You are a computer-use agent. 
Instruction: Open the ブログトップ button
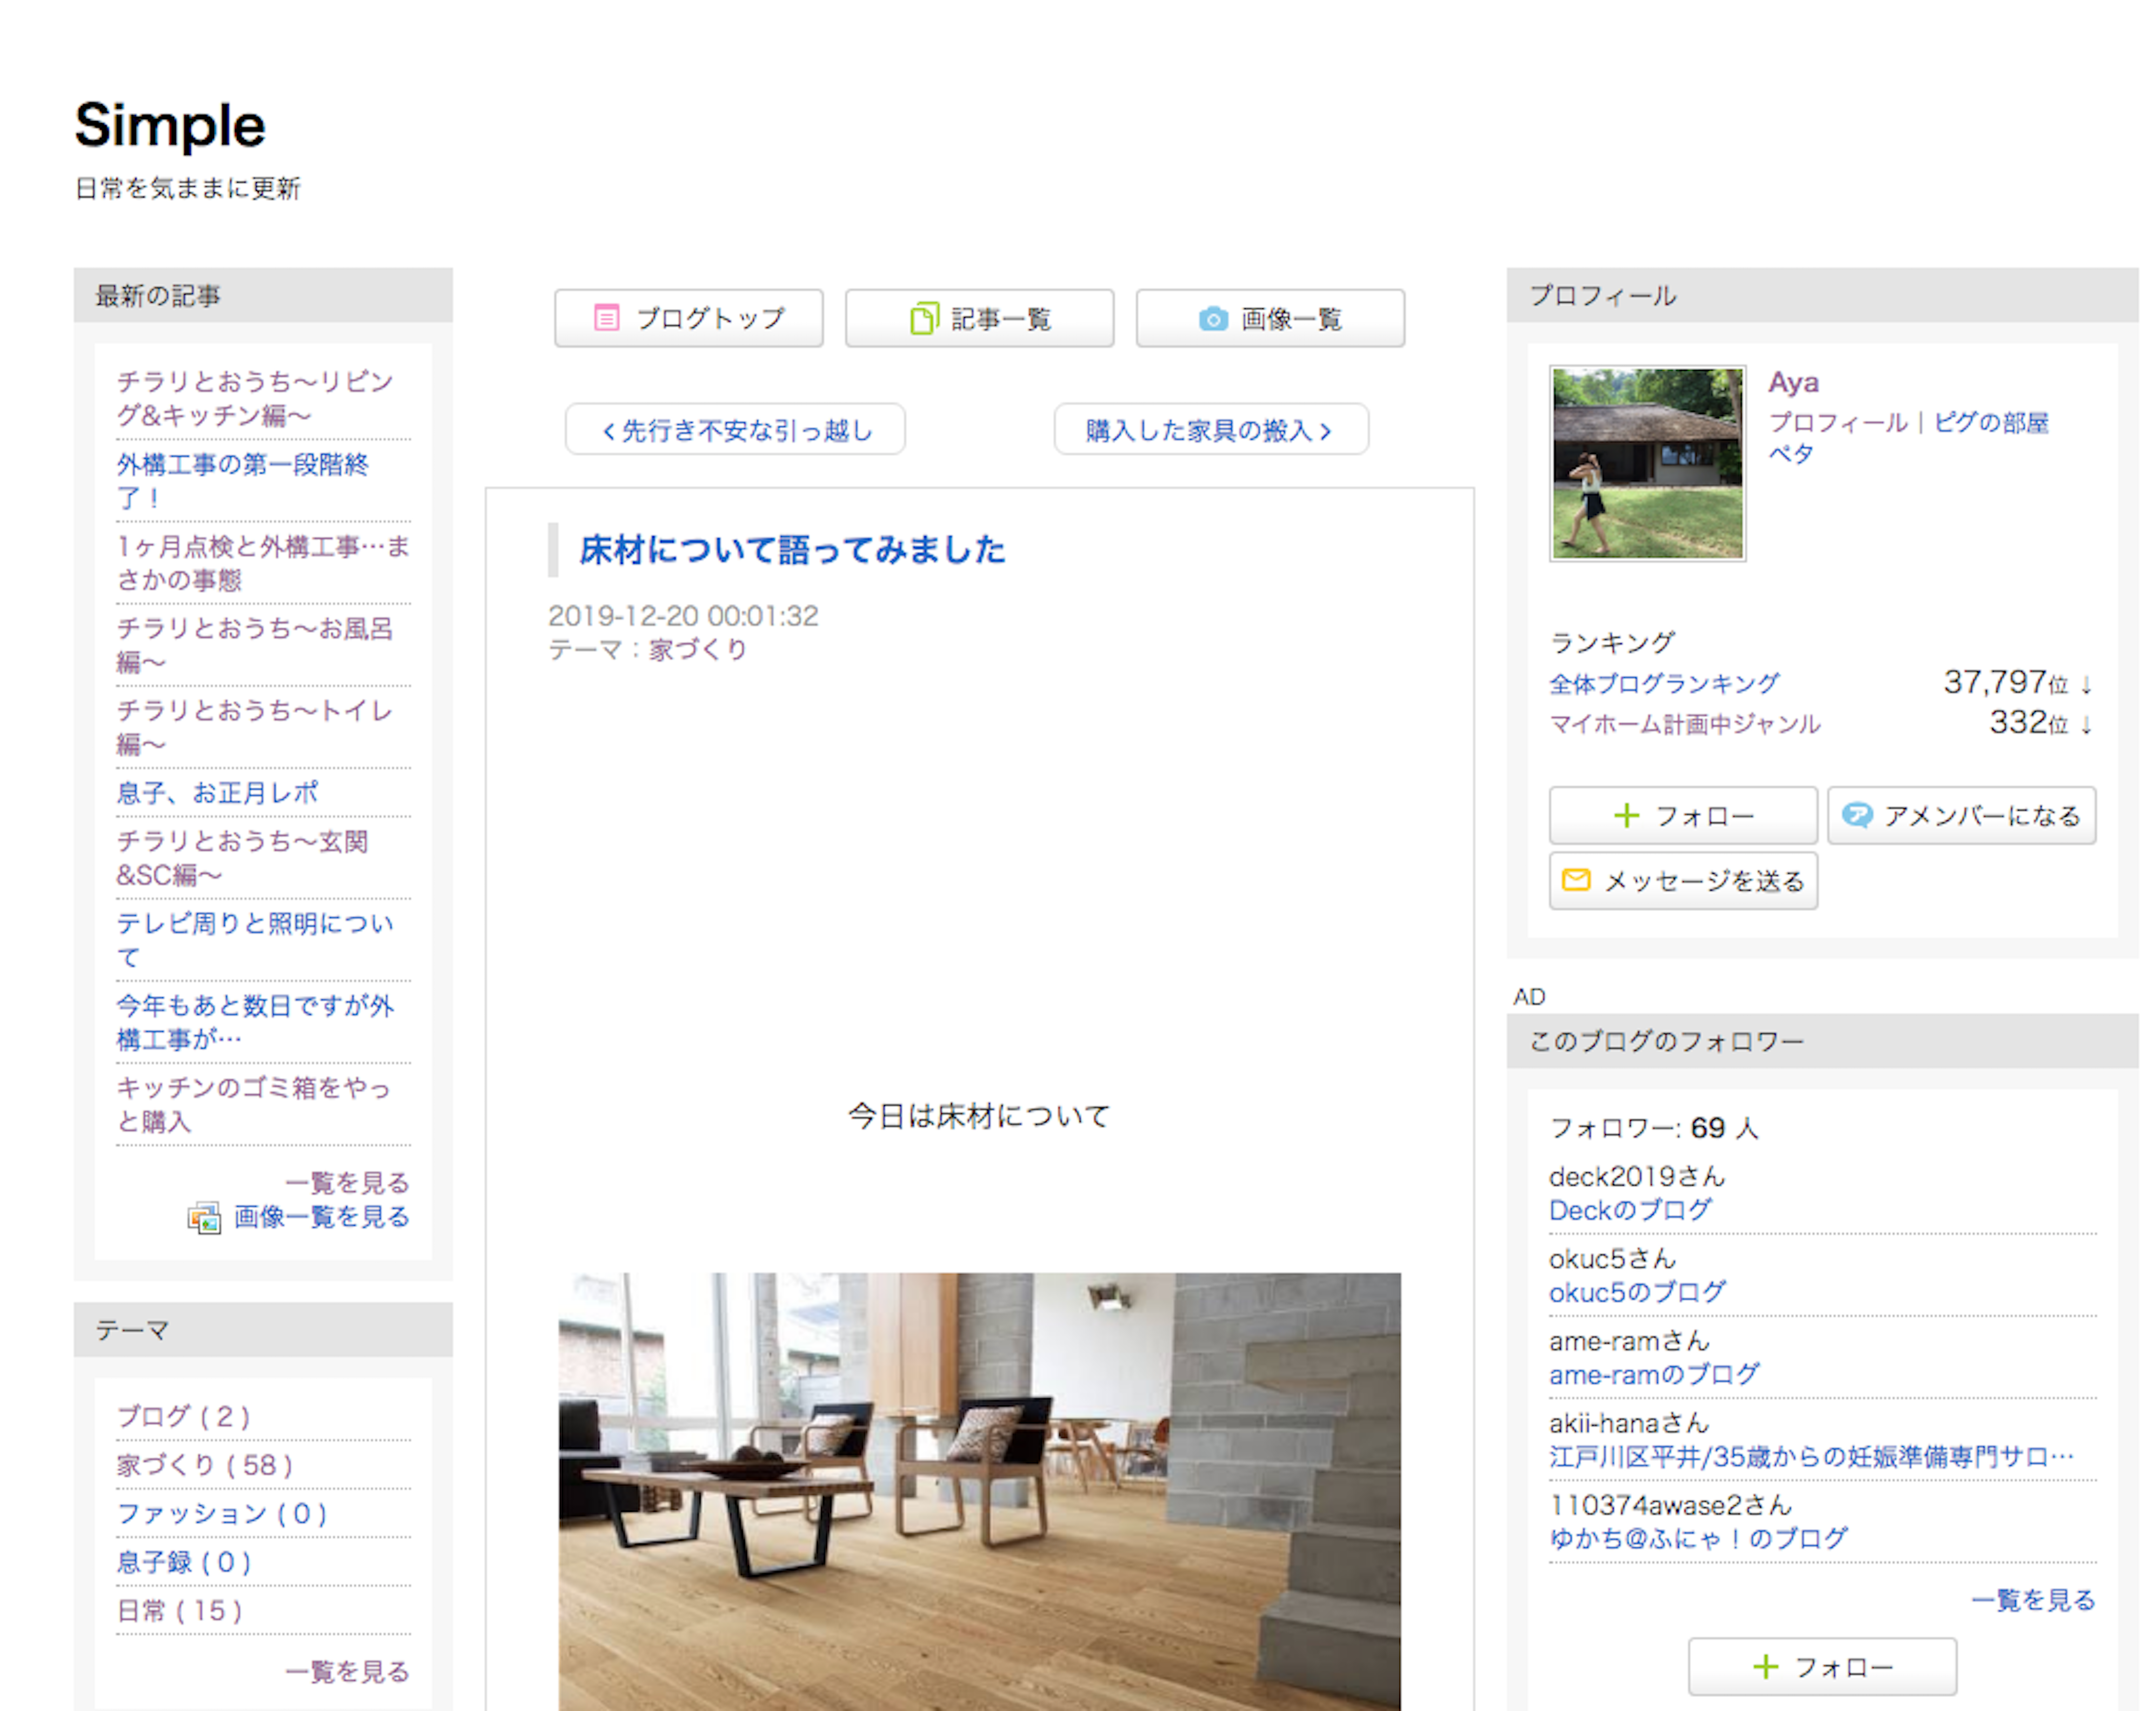[689, 318]
